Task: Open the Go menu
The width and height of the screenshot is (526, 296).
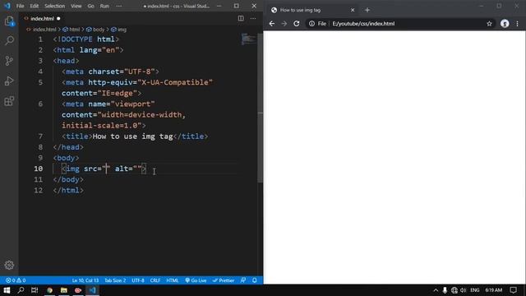Action: [90, 6]
